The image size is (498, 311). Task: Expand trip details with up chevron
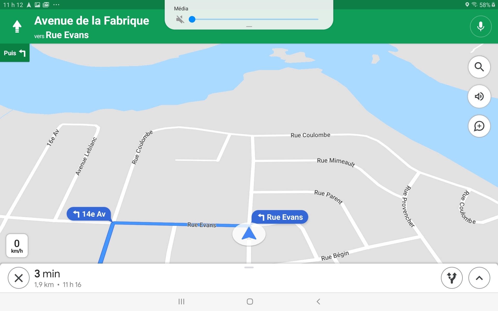pyautogui.click(x=479, y=278)
